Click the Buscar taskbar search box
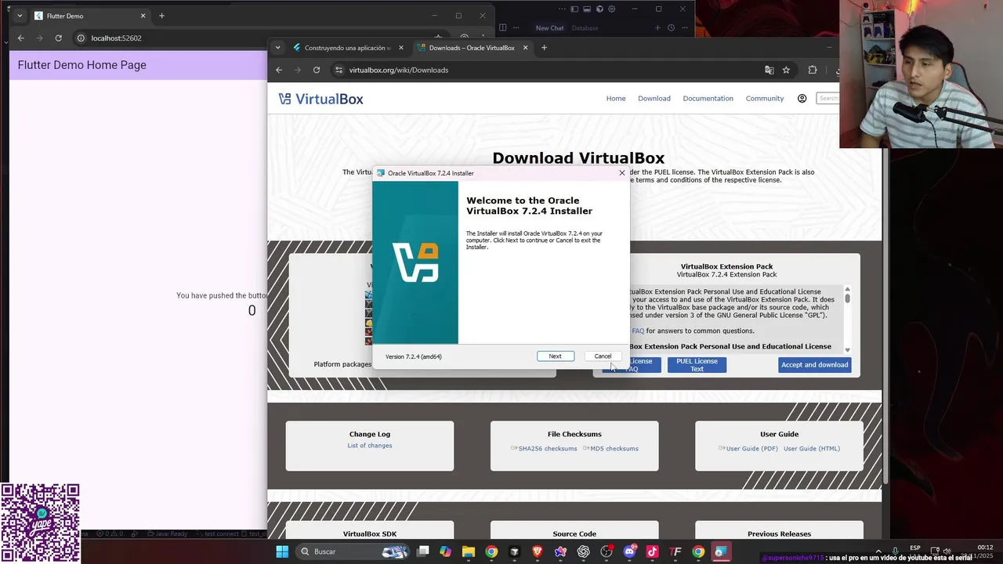The image size is (1003, 564). tap(354, 551)
